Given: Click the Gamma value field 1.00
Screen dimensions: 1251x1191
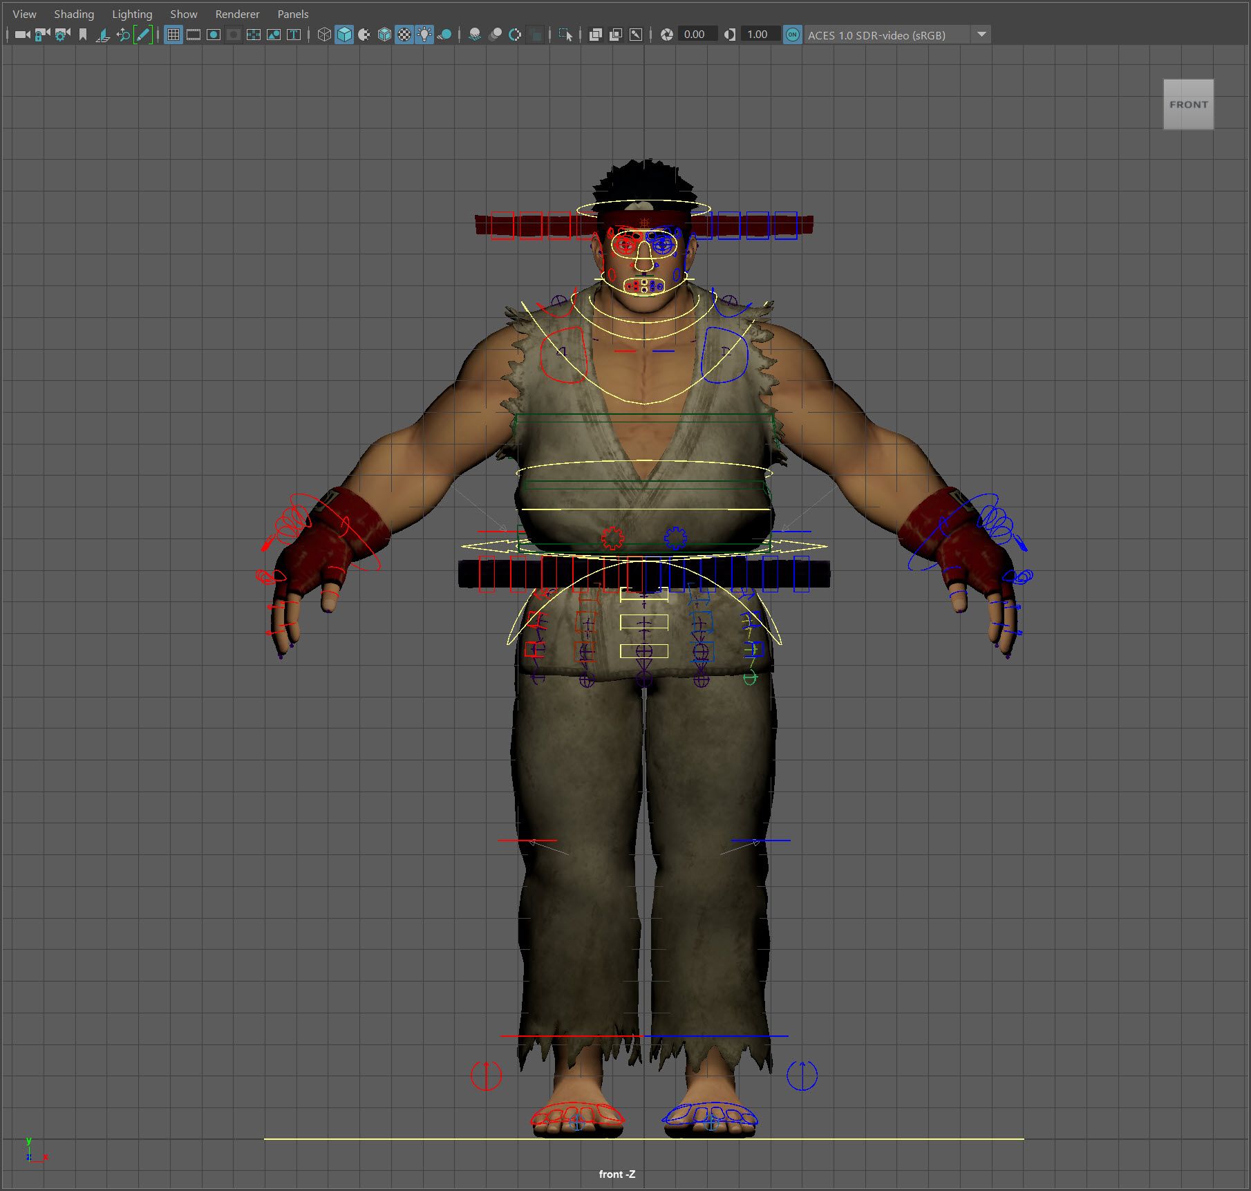Looking at the screenshot, I should coord(760,35).
